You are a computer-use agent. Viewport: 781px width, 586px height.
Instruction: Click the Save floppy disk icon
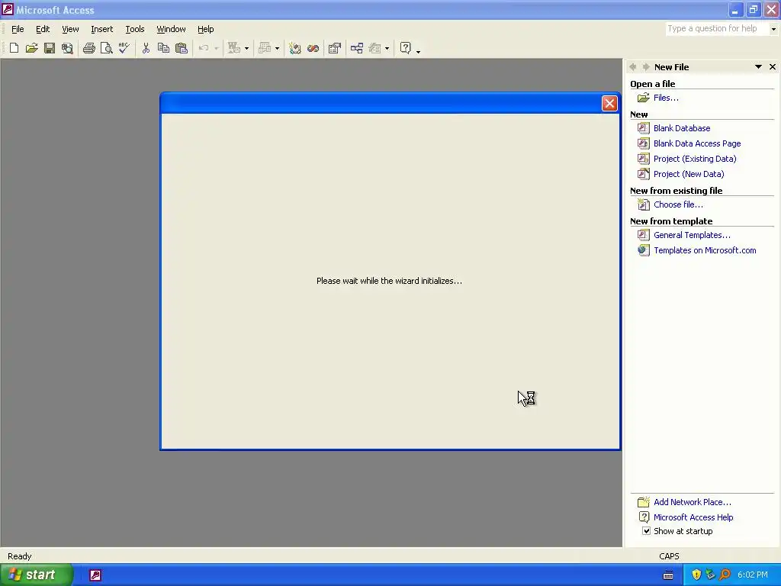[50, 48]
